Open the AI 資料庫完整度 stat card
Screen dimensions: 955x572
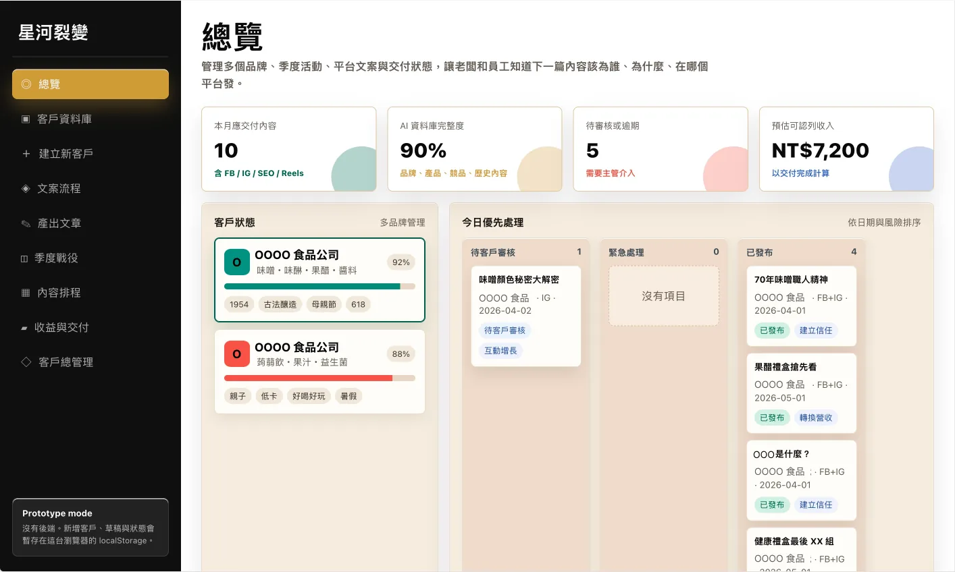pyautogui.click(x=475, y=149)
